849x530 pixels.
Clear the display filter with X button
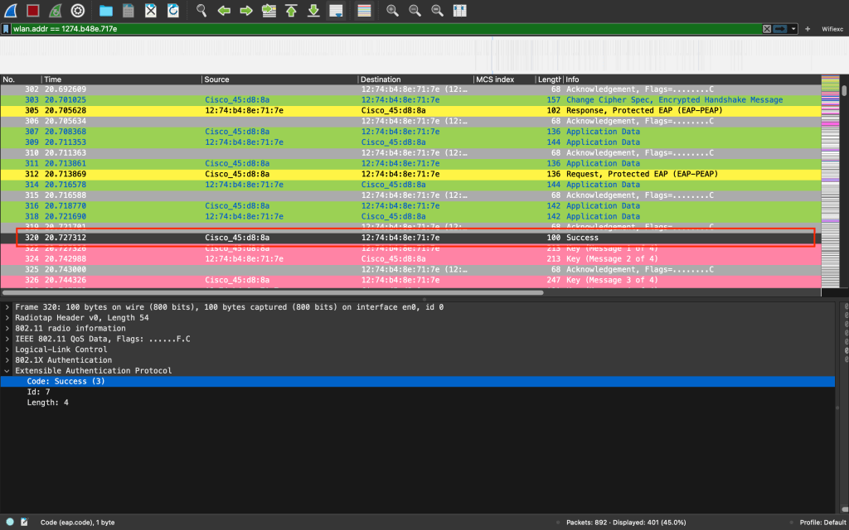(x=767, y=29)
